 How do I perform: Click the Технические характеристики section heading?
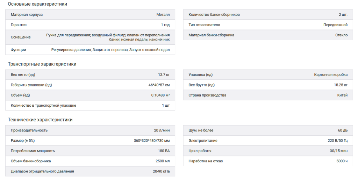[40, 120]
